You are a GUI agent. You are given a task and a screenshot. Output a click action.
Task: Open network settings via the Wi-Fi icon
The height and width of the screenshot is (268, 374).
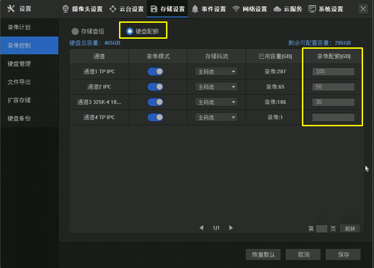click(x=235, y=8)
